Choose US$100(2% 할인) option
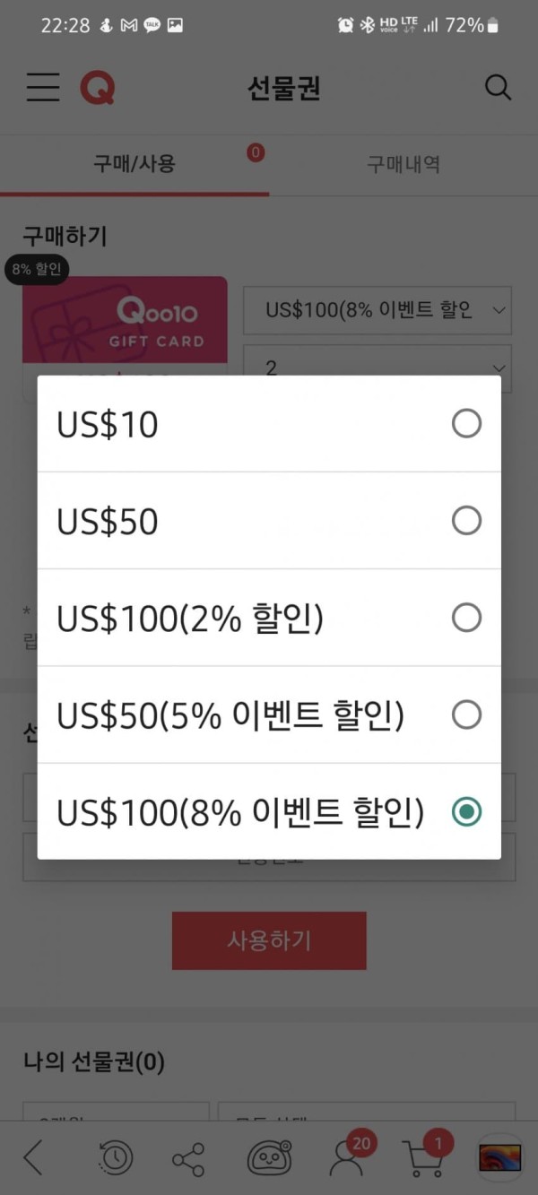Viewport: 538px width, 1195px height. click(269, 618)
